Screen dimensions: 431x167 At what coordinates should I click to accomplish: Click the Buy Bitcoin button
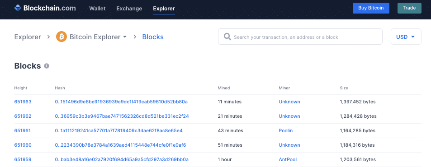371,8
